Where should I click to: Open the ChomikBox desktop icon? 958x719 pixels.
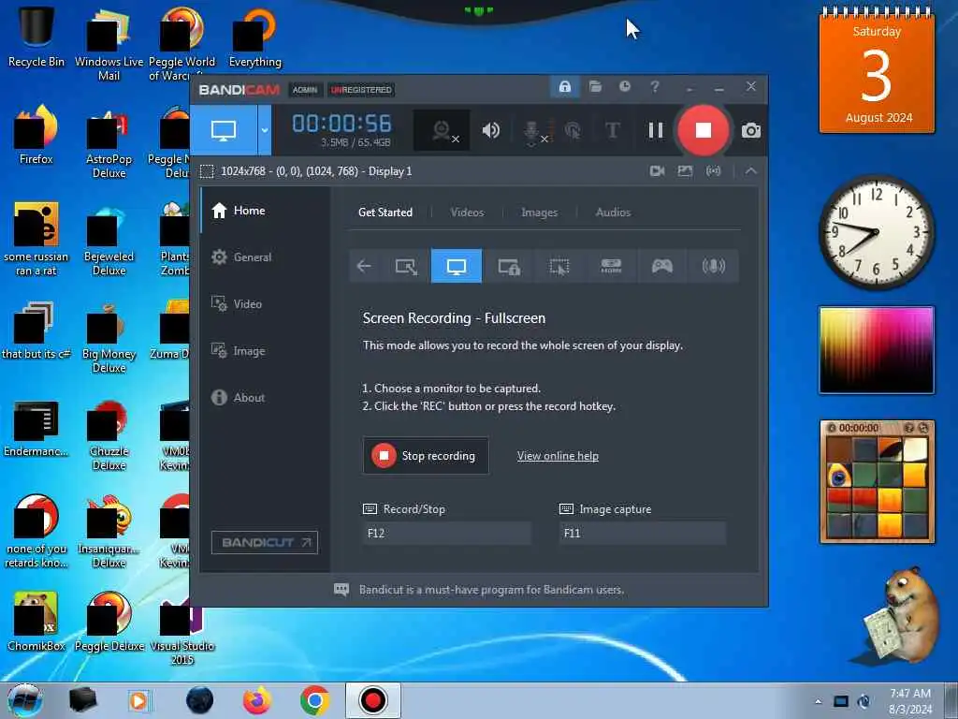pos(36,622)
